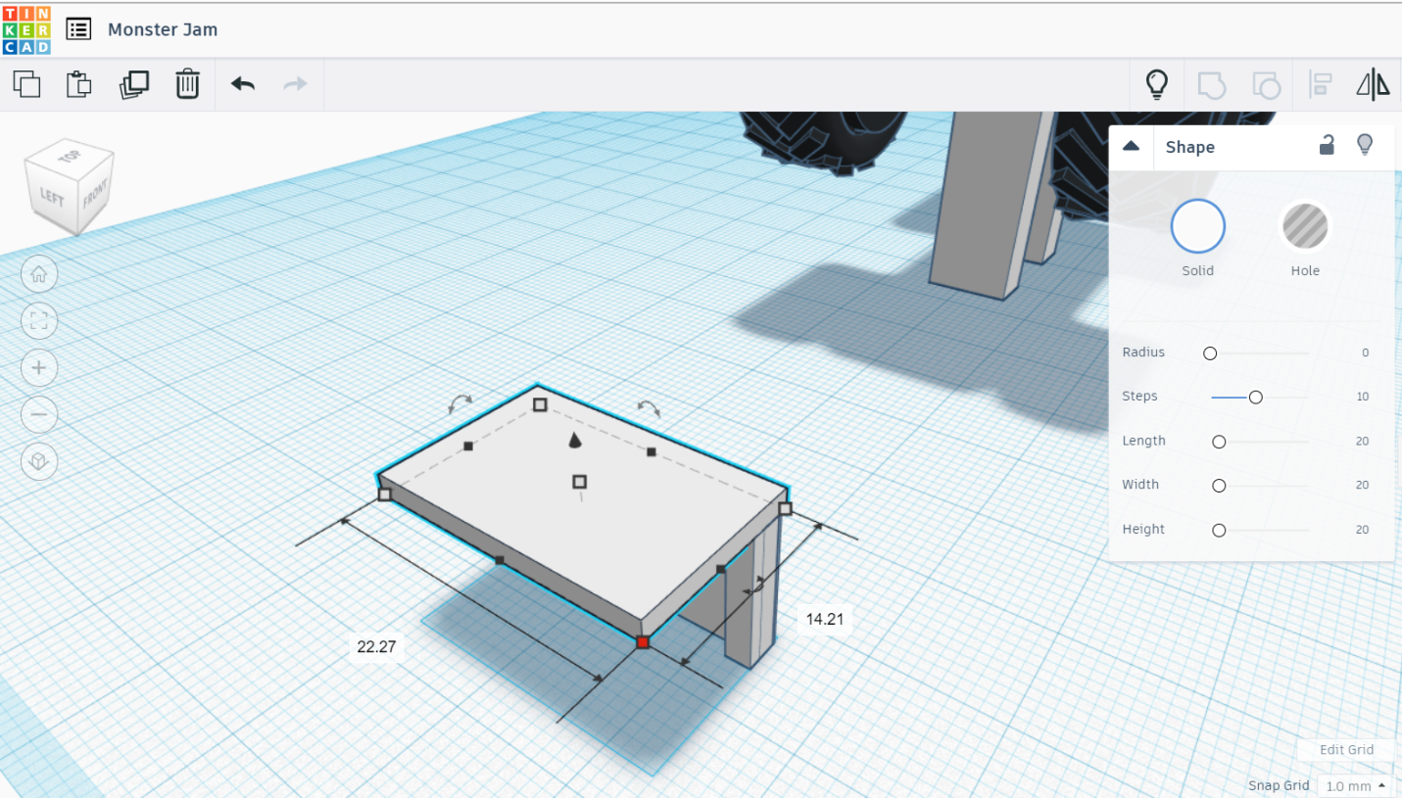Image resolution: width=1402 pixels, height=798 pixels.
Task: Click the Radius value 0
Action: (1365, 352)
